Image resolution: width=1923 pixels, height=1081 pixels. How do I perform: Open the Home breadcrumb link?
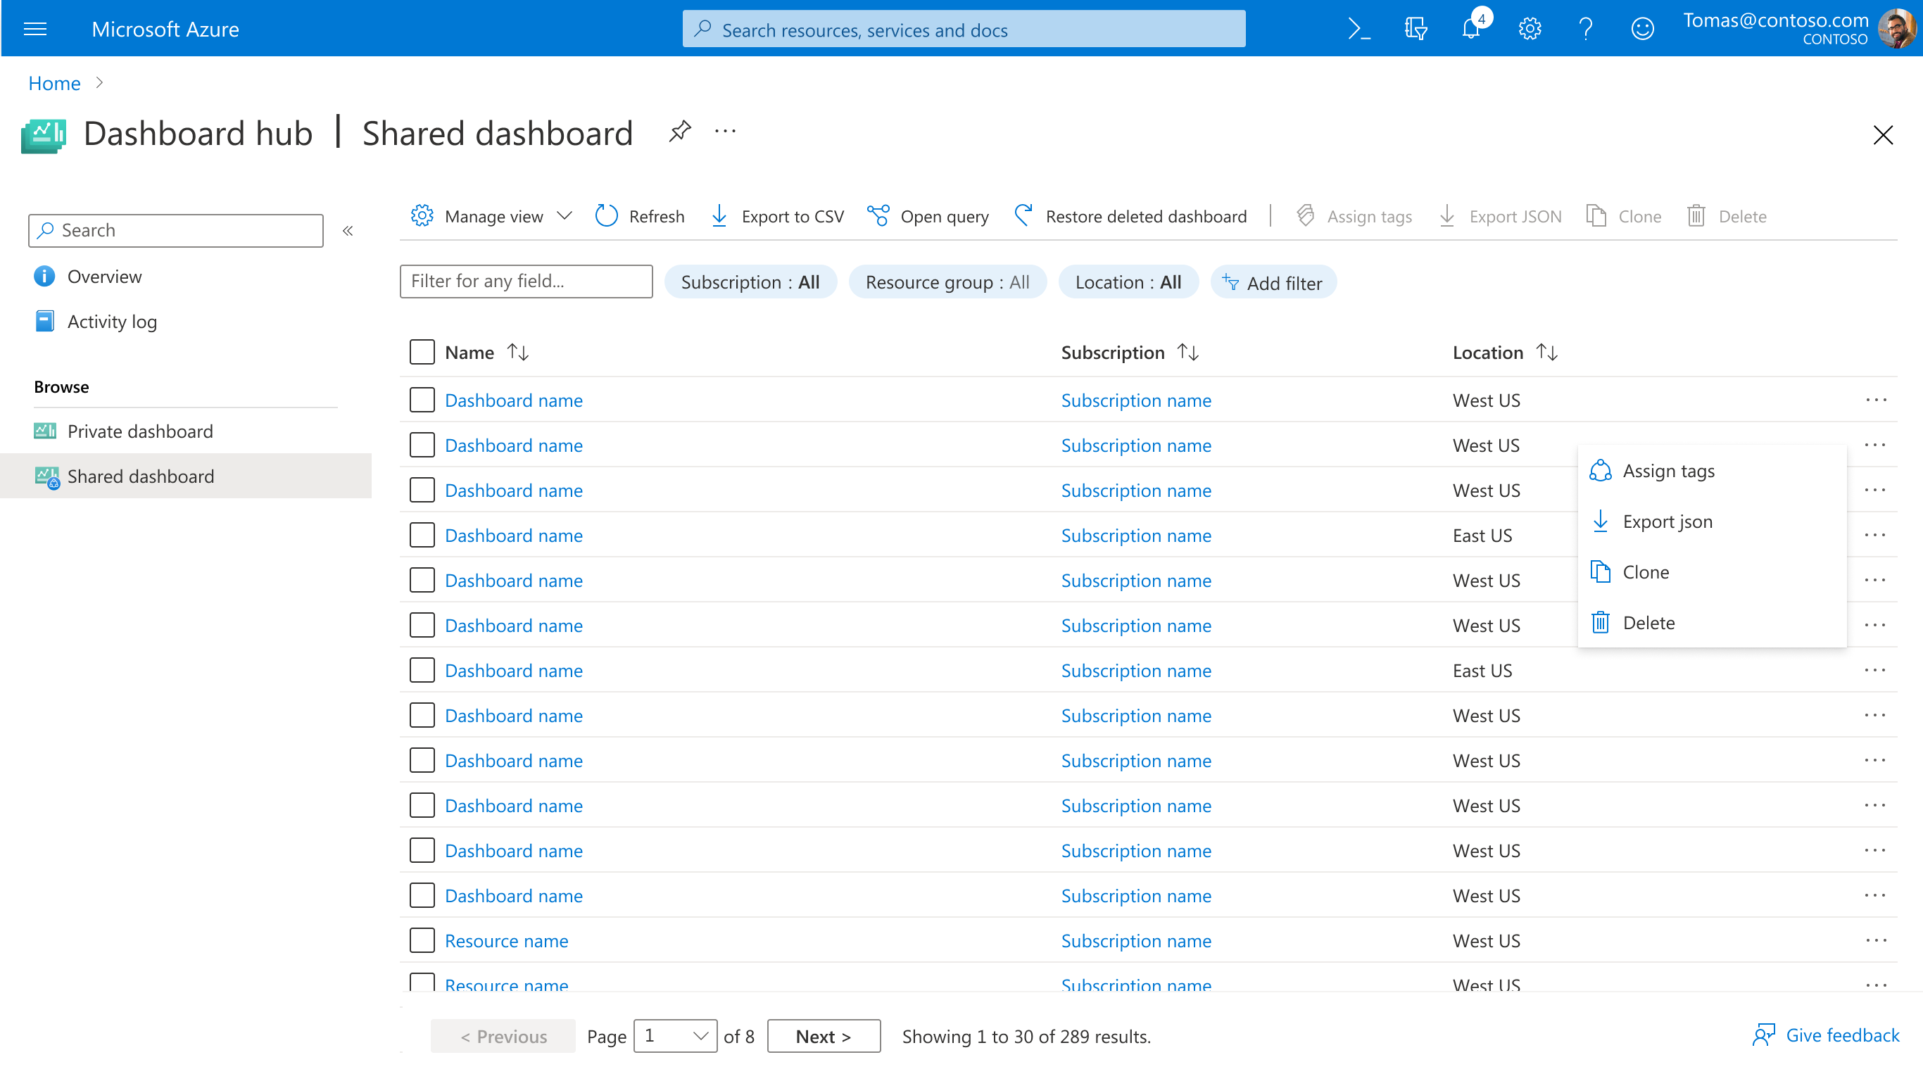[53, 83]
